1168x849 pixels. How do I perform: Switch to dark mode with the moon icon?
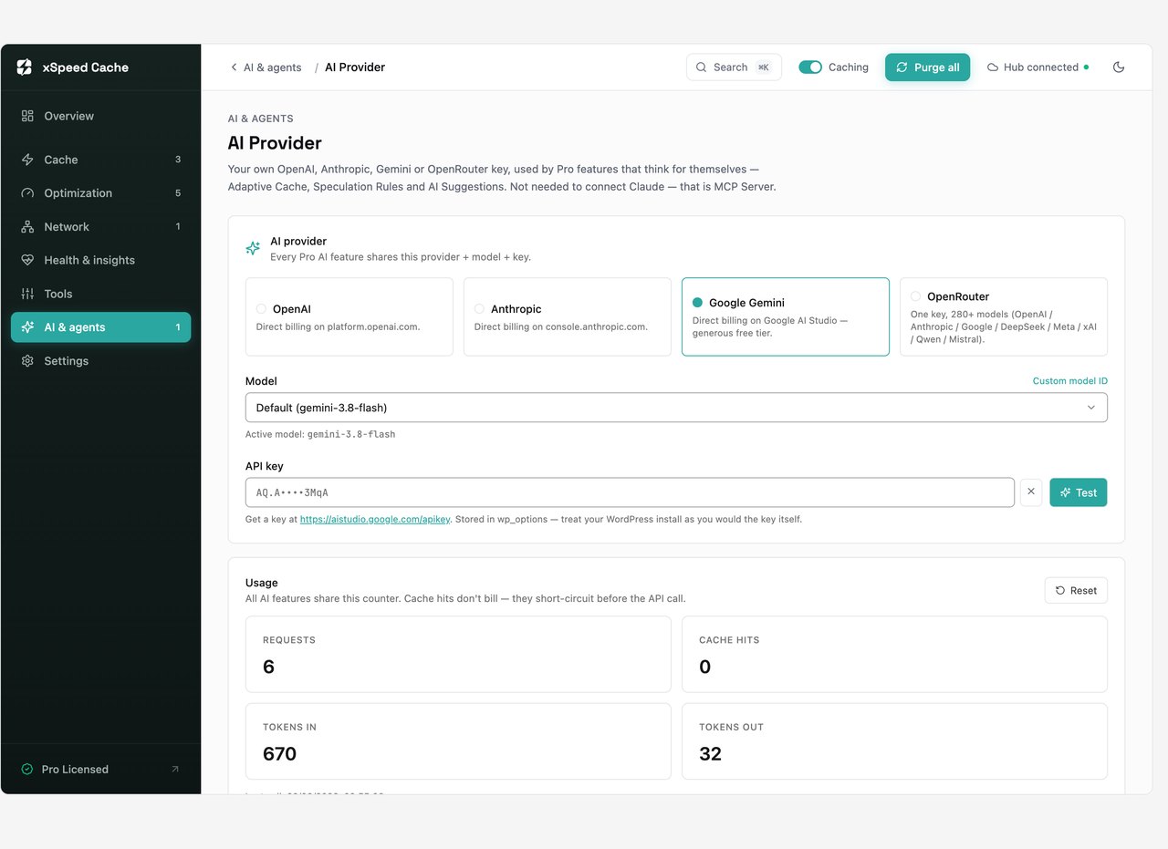point(1119,67)
